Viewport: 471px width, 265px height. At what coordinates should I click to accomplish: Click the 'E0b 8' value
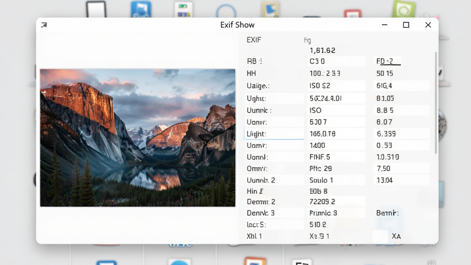pos(318,191)
